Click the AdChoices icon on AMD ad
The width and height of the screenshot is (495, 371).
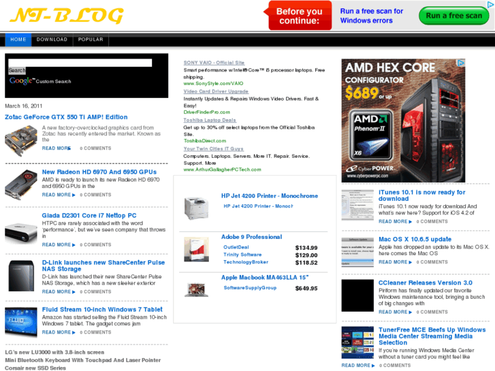pyautogui.click(x=461, y=63)
